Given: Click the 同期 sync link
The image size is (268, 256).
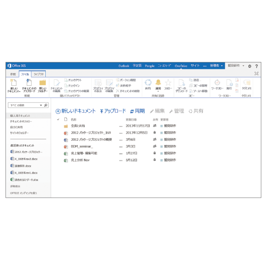Looking at the screenshot, I should pos(137,111).
